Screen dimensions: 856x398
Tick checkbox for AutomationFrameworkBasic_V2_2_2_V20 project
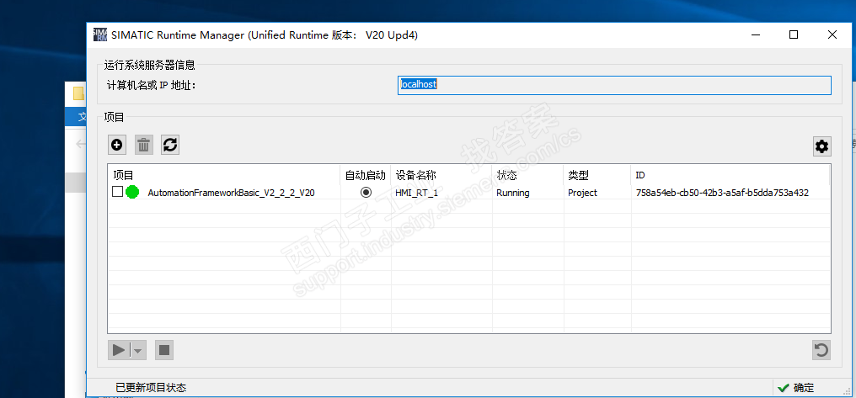pos(117,192)
